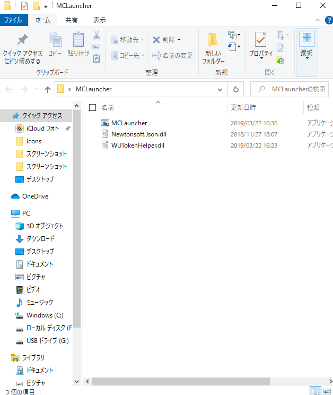
Task: Click the horizontal scrollbar thumb
Action: coord(181,381)
